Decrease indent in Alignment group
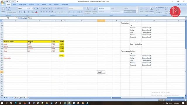The image size is (187, 105). click(49, 12)
